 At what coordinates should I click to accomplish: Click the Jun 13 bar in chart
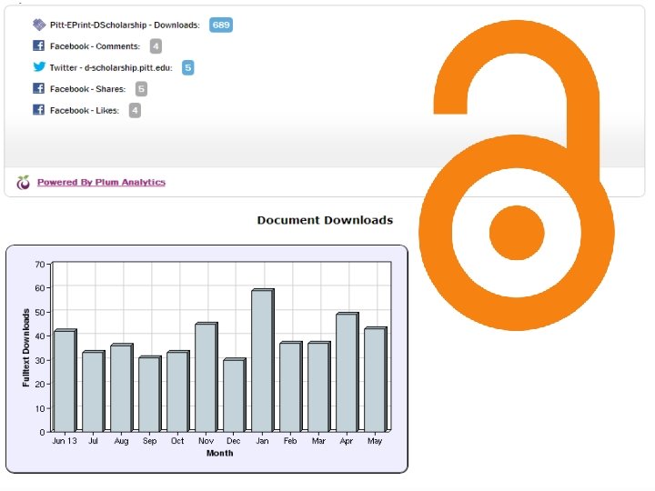click(65, 380)
